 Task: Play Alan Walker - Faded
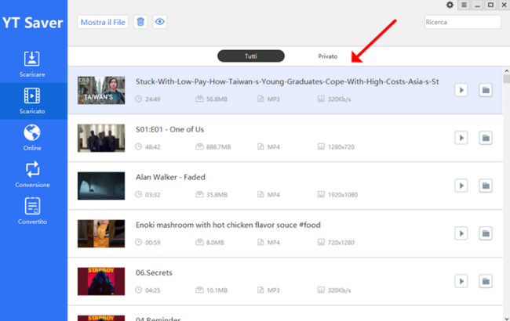point(461,186)
